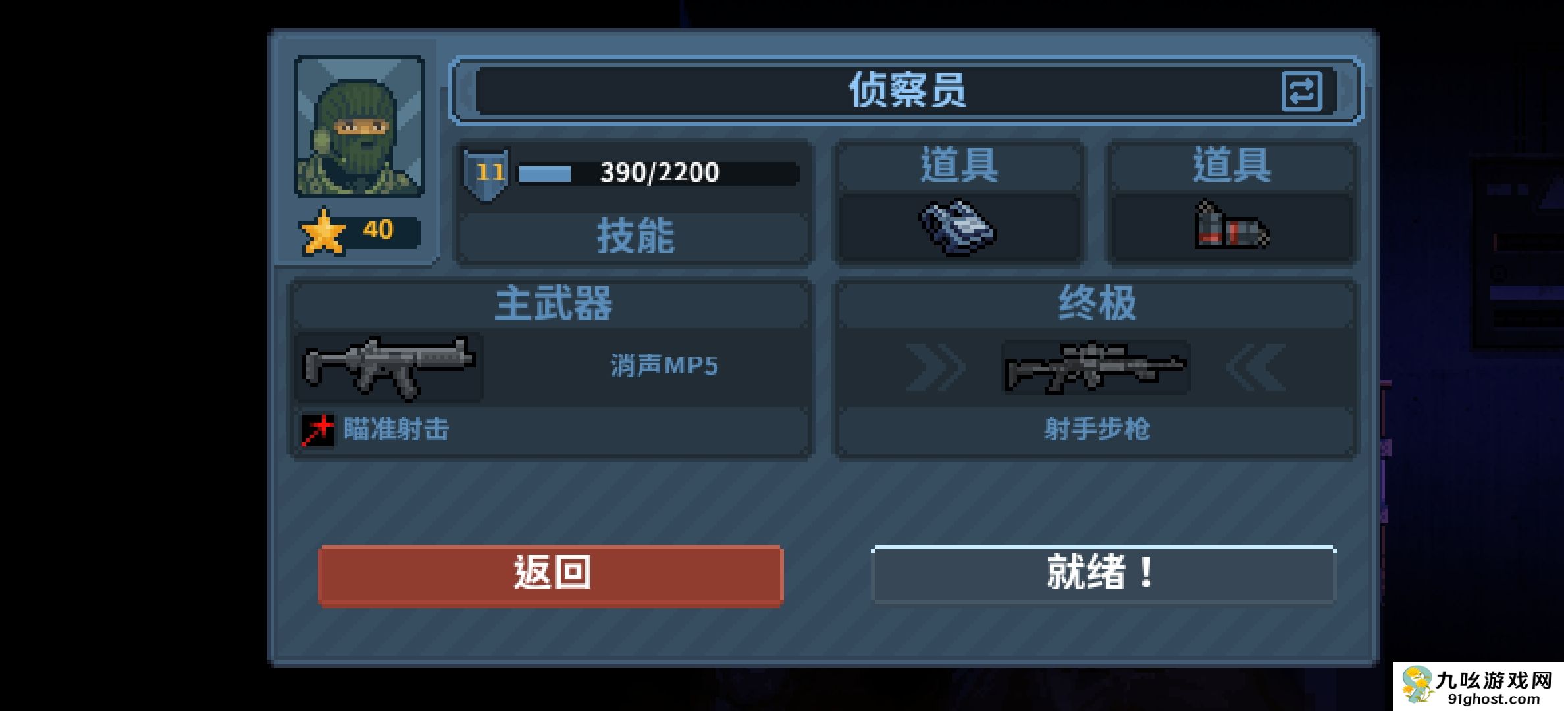The height and width of the screenshot is (711, 1564).
Task: Choose the silenced MP5 weapon image
Action: pos(389,367)
